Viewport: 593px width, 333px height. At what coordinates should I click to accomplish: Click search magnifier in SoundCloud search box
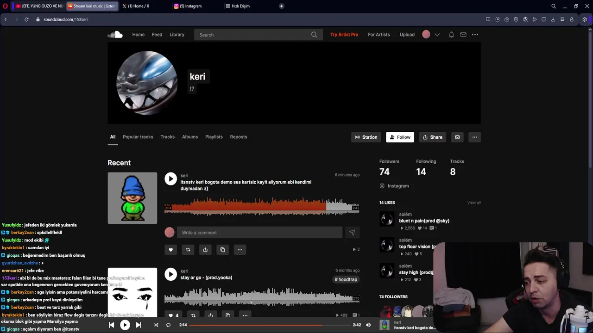point(314,35)
